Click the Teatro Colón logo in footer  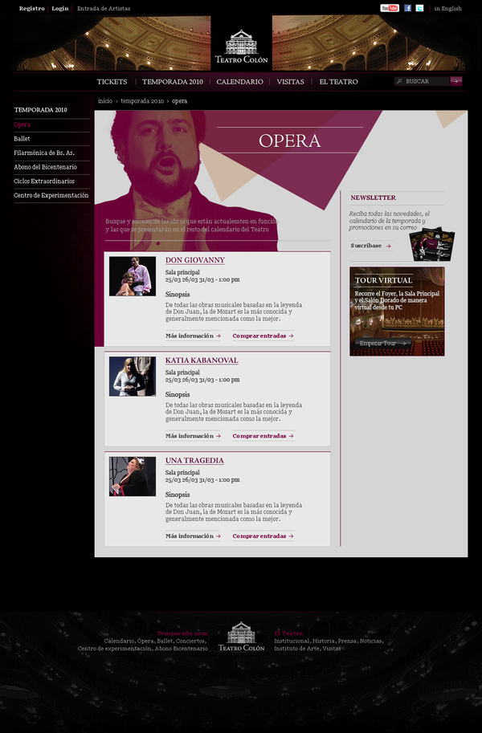(x=241, y=636)
